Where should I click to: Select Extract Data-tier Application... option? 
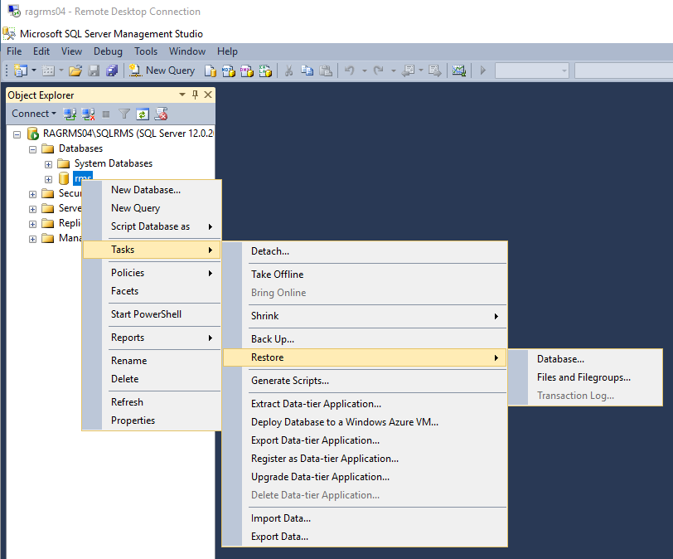pyautogui.click(x=365, y=404)
